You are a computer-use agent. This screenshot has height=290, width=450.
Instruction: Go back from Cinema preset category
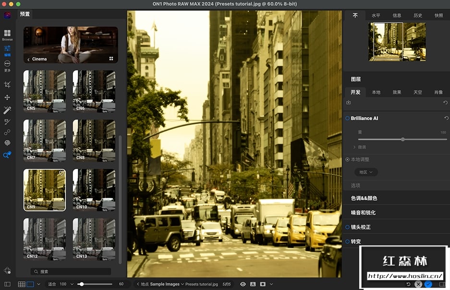28,59
